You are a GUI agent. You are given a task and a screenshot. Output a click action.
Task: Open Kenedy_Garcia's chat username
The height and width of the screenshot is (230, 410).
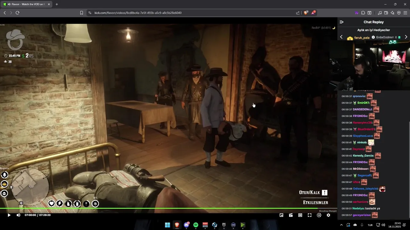(x=363, y=156)
